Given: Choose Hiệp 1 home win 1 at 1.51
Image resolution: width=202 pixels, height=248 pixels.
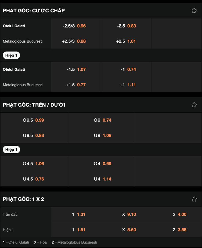Looking at the screenshot, I should [79, 230].
